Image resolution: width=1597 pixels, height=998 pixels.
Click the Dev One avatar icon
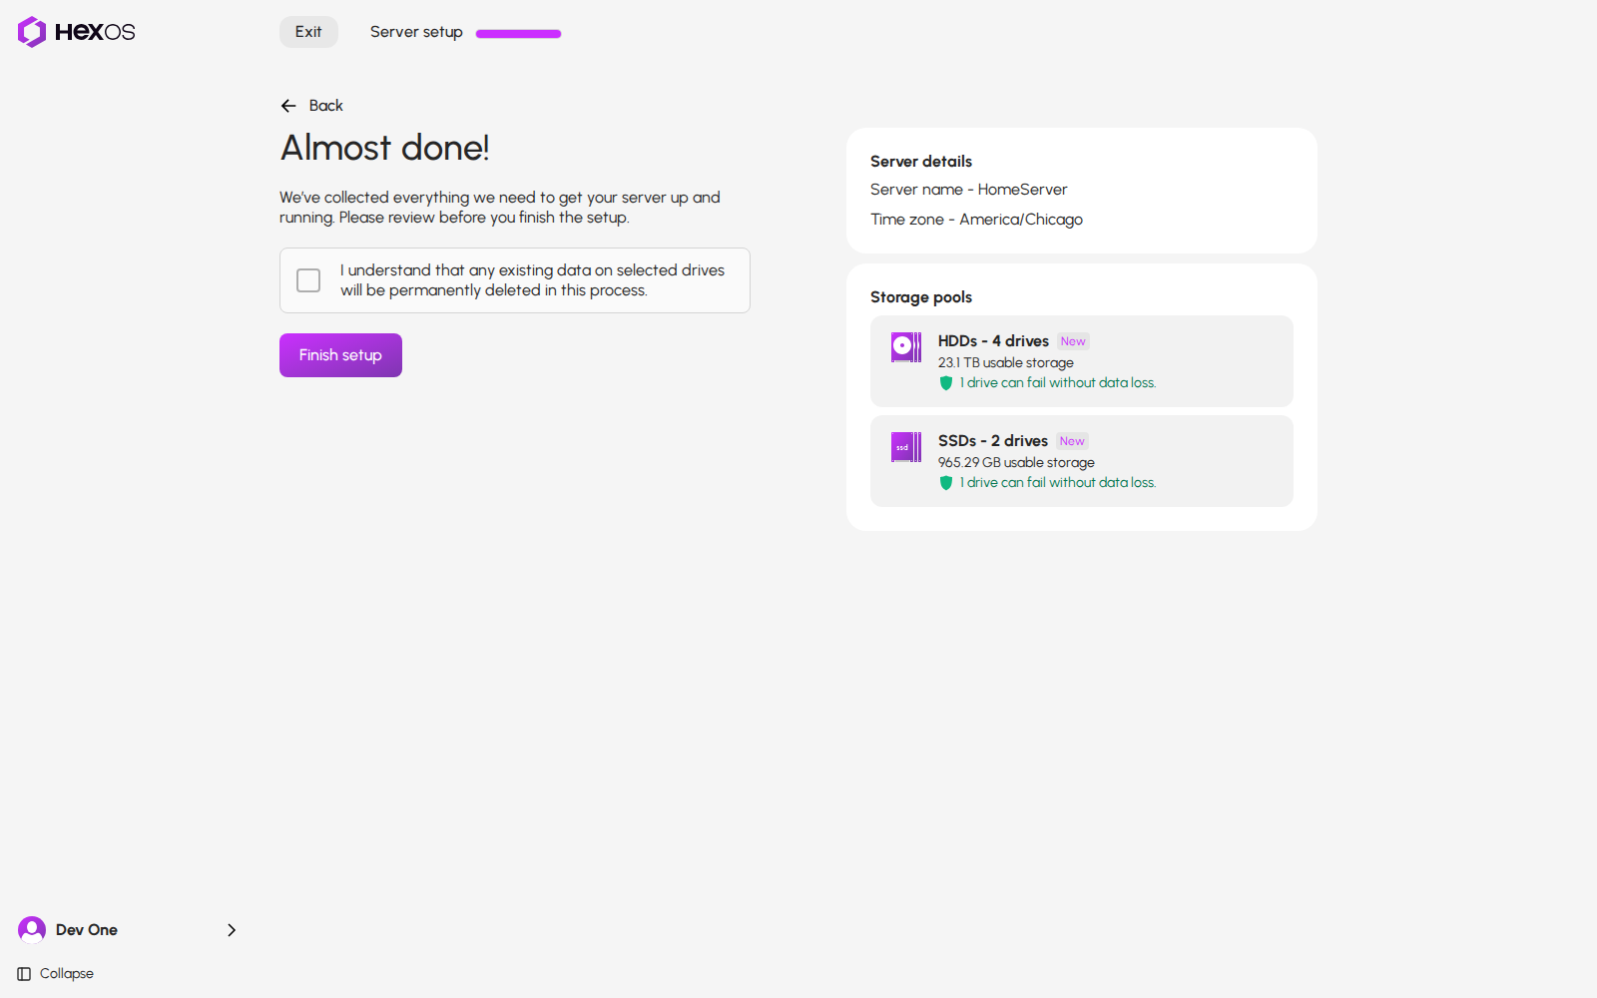tap(32, 930)
